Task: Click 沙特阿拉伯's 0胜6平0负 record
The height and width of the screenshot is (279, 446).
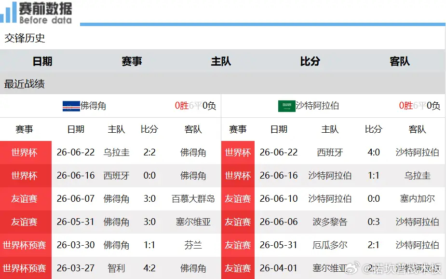Action: pos(419,106)
